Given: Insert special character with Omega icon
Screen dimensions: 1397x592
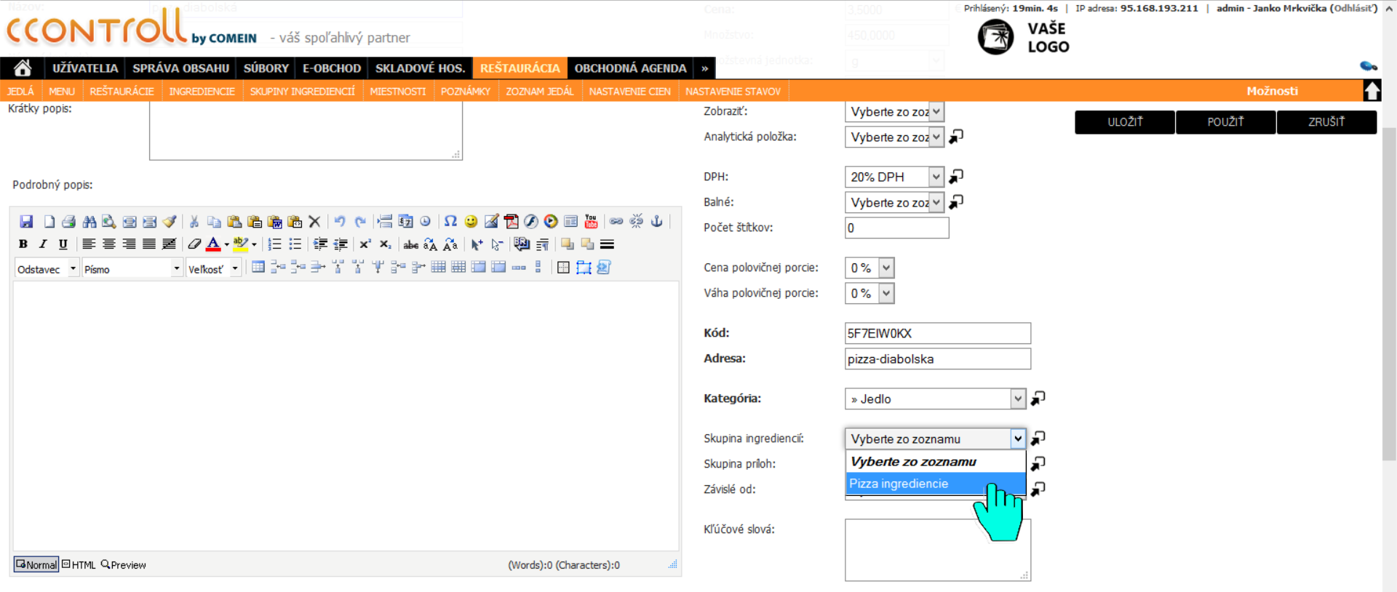Looking at the screenshot, I should pos(450,221).
